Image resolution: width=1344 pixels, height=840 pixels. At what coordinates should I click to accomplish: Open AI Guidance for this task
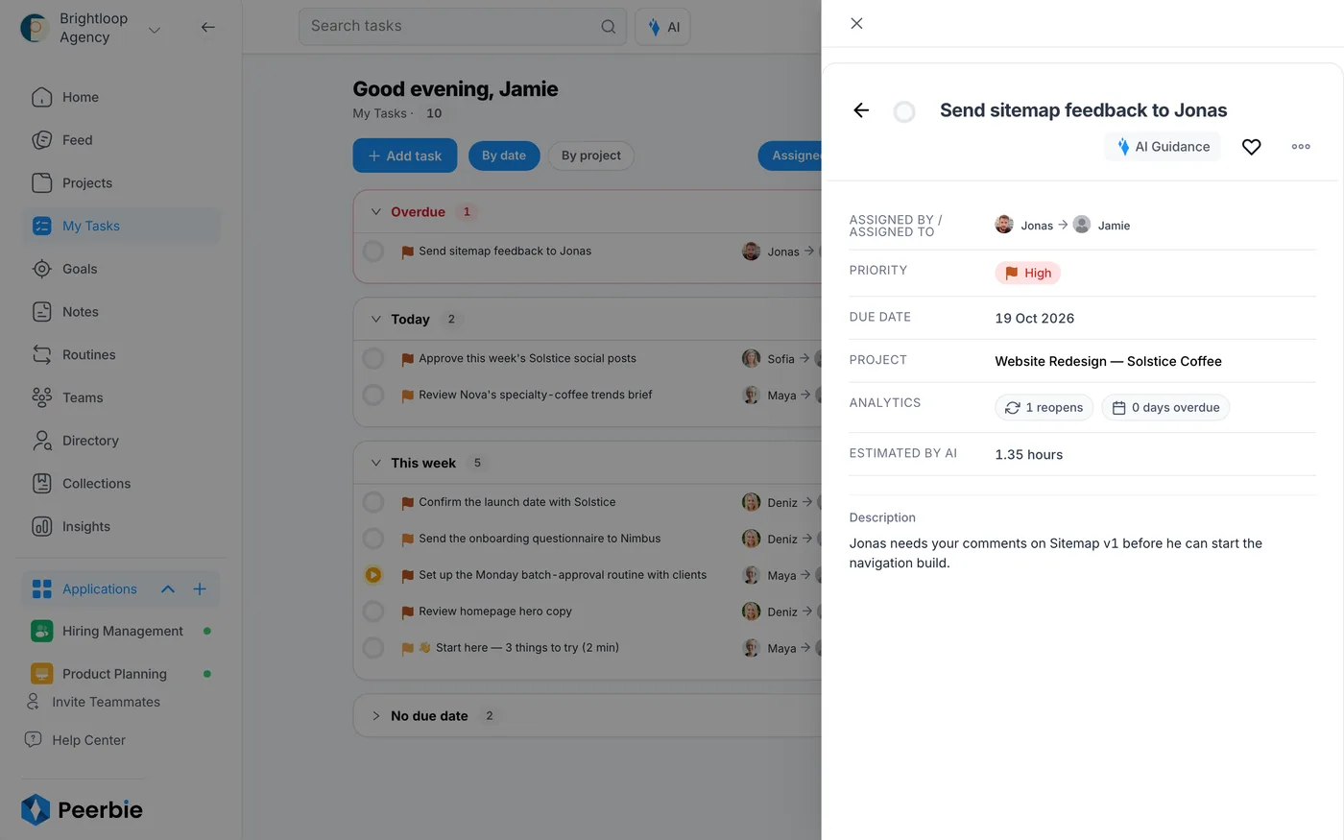(1163, 147)
